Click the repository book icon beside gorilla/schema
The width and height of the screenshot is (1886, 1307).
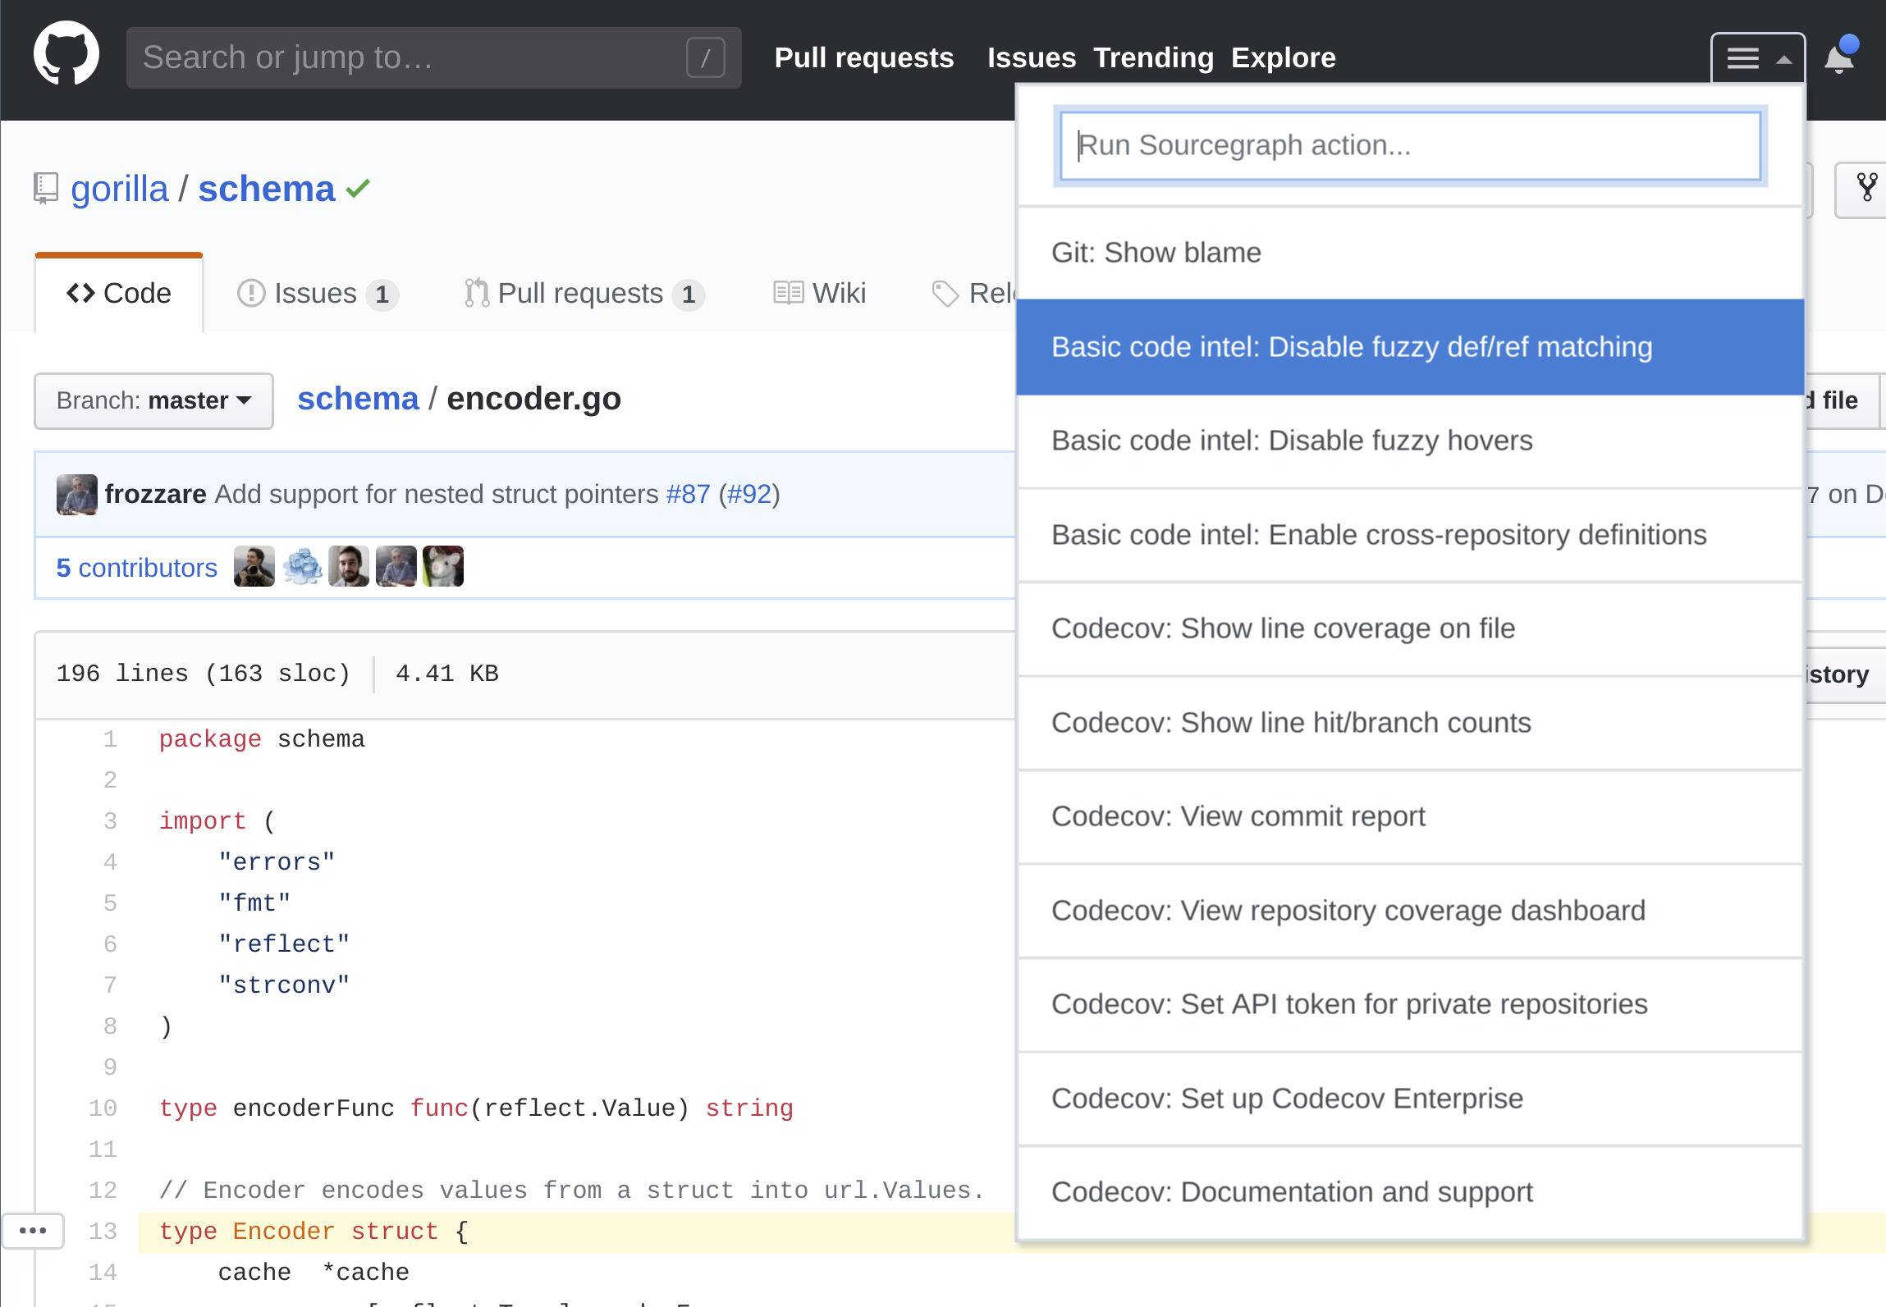(x=45, y=188)
